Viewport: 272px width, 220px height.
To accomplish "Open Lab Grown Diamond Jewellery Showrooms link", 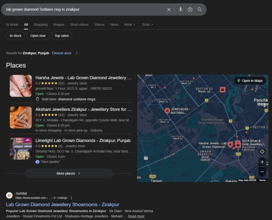I will click(x=63, y=204).
